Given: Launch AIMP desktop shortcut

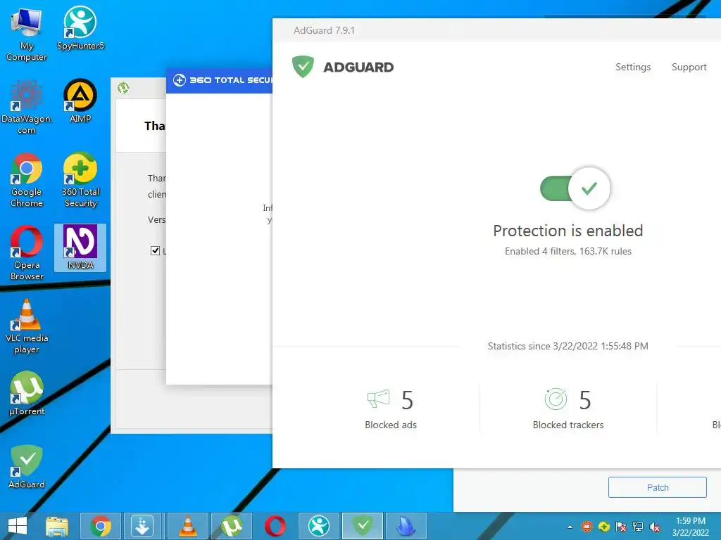Looking at the screenshot, I should [80, 101].
